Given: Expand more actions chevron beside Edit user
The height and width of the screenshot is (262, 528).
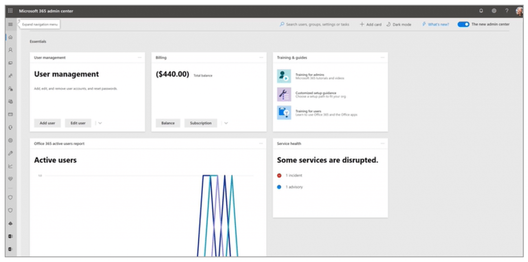Looking at the screenshot, I should [x=100, y=123].
